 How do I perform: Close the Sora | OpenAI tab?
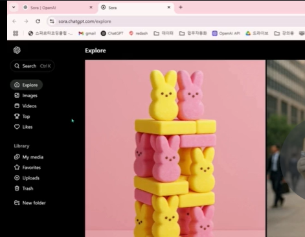[91, 7]
